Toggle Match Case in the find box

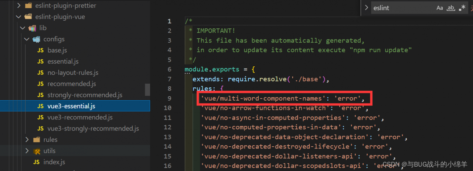[x=440, y=8]
